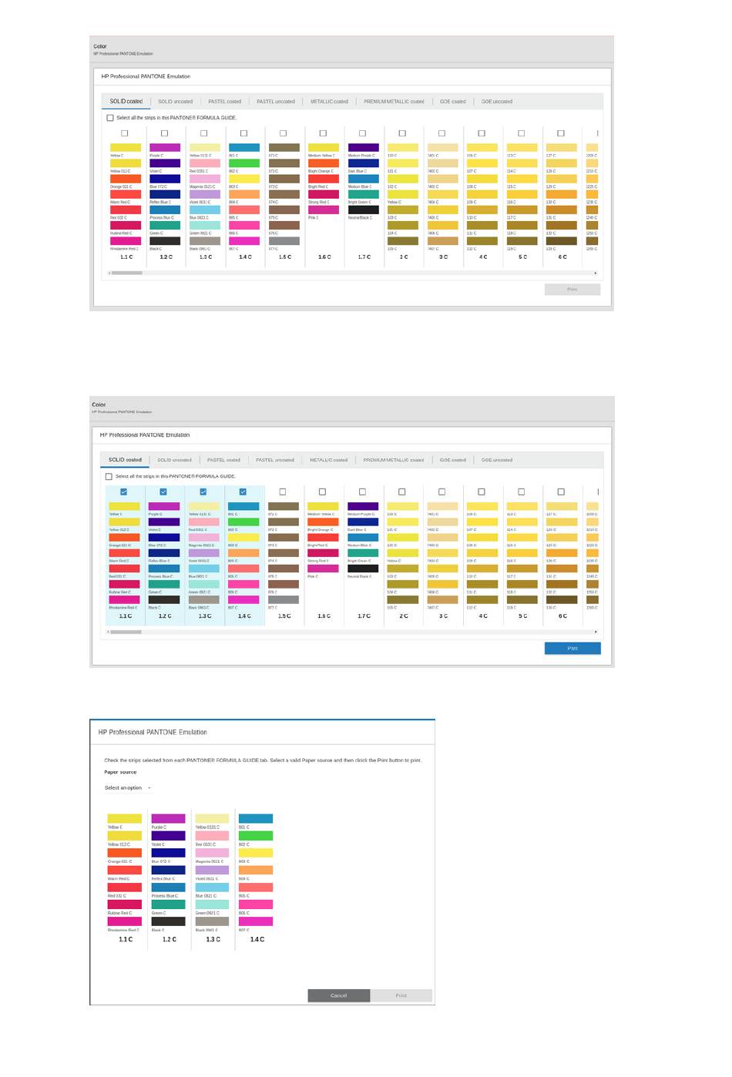Open Paper source 'Select an option' dropdown
Viewport: 732px width, 1077px height.
click(x=128, y=788)
